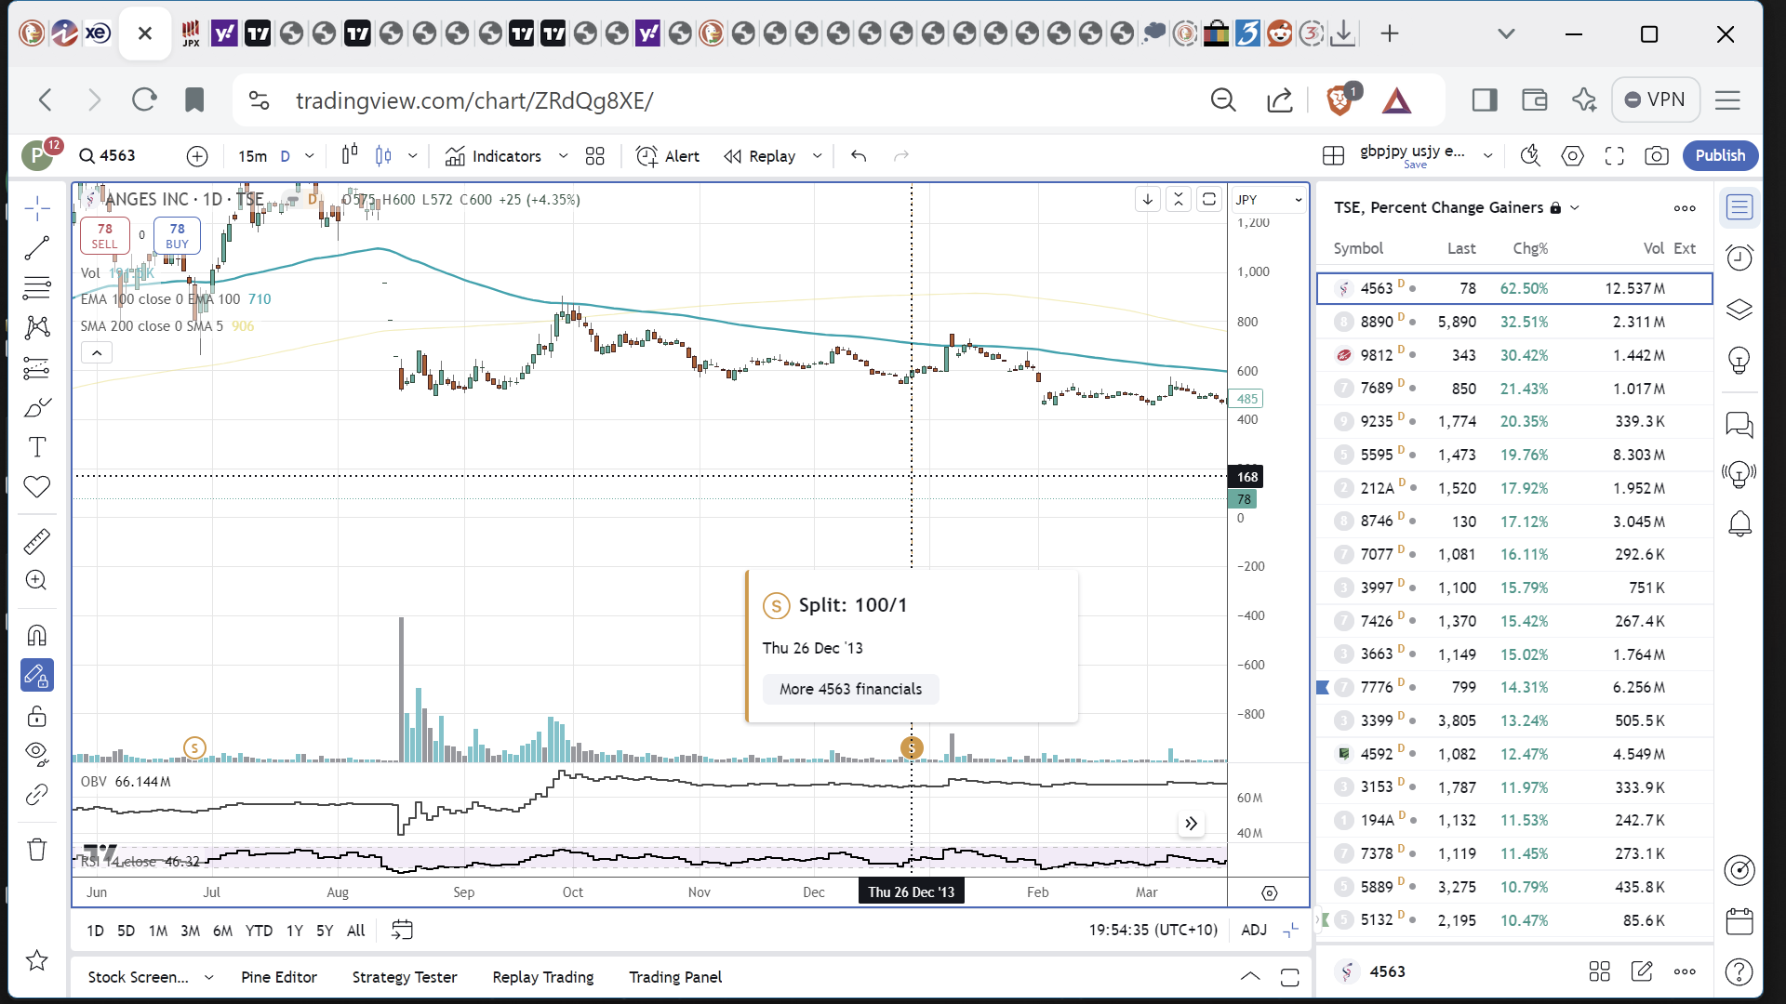Select the trend line drawing tool
The image size is (1786, 1004).
point(37,248)
